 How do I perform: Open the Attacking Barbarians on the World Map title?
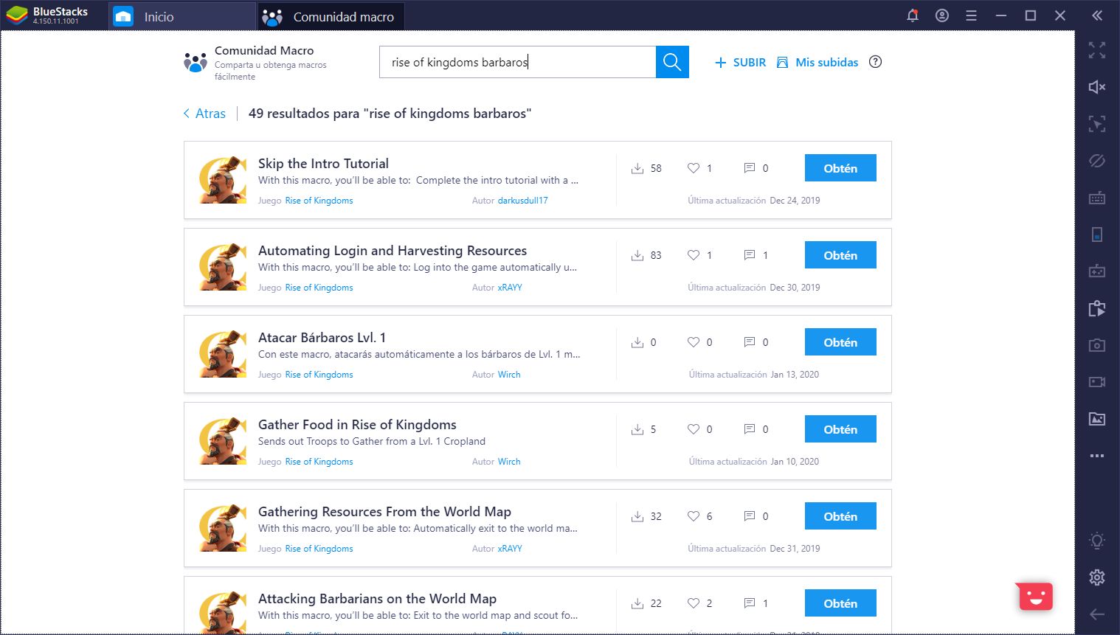pyautogui.click(x=377, y=599)
